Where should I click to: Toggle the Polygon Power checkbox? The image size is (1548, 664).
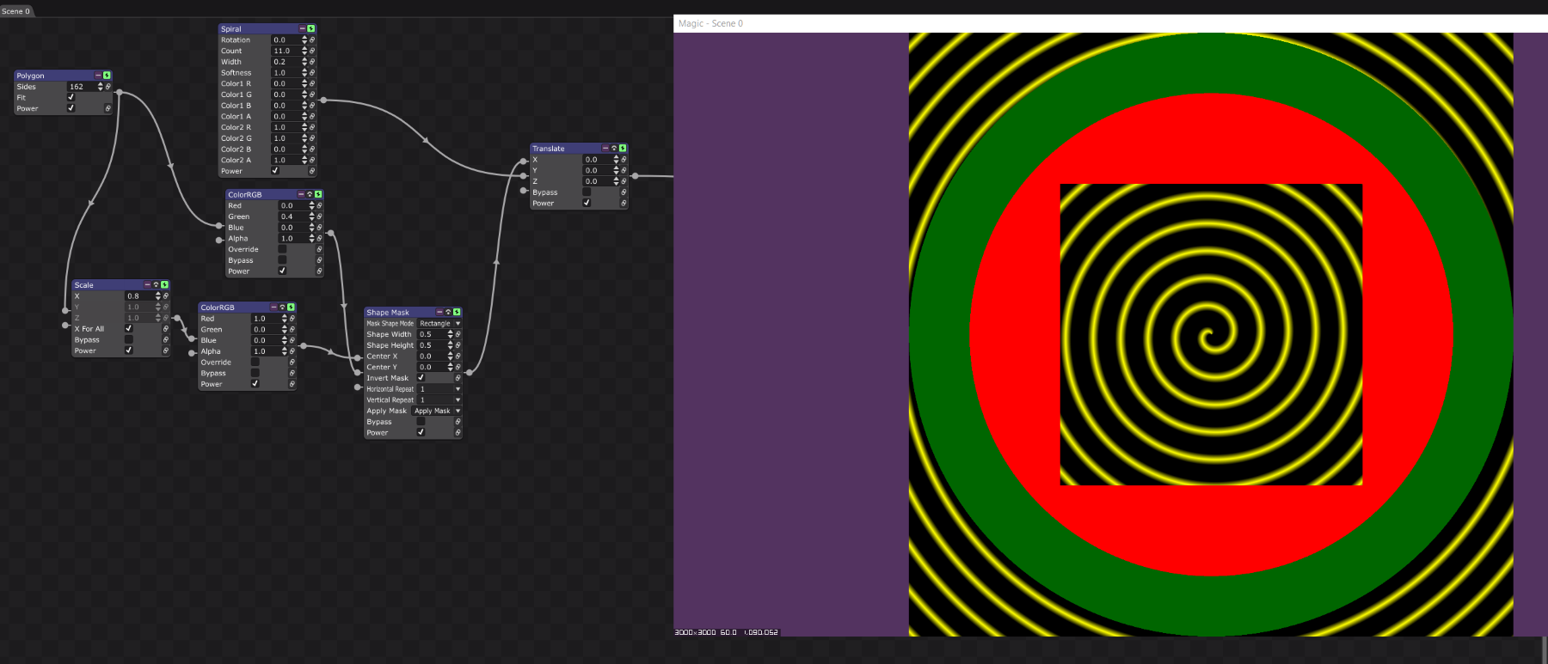click(71, 108)
